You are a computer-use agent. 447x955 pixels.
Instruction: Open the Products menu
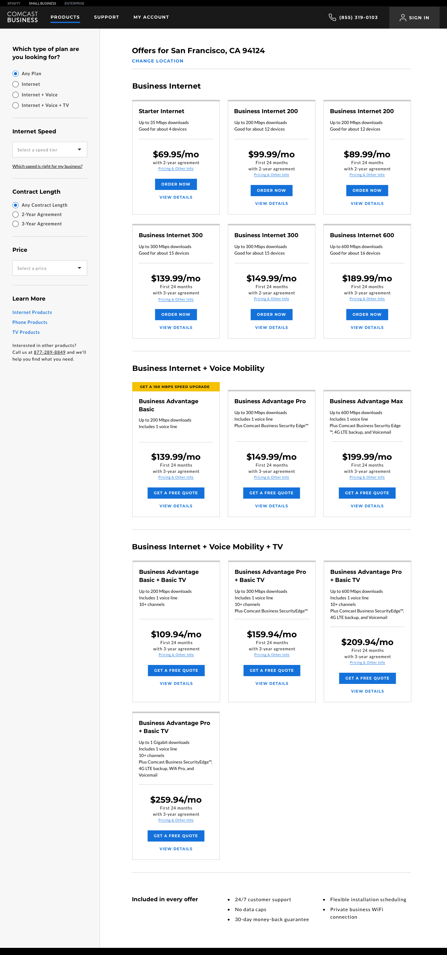click(x=65, y=17)
